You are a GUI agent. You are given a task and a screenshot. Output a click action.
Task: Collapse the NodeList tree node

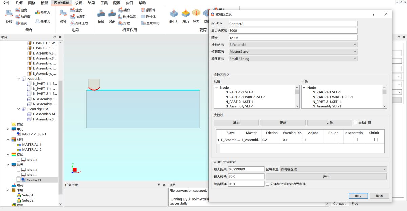coord(19,79)
